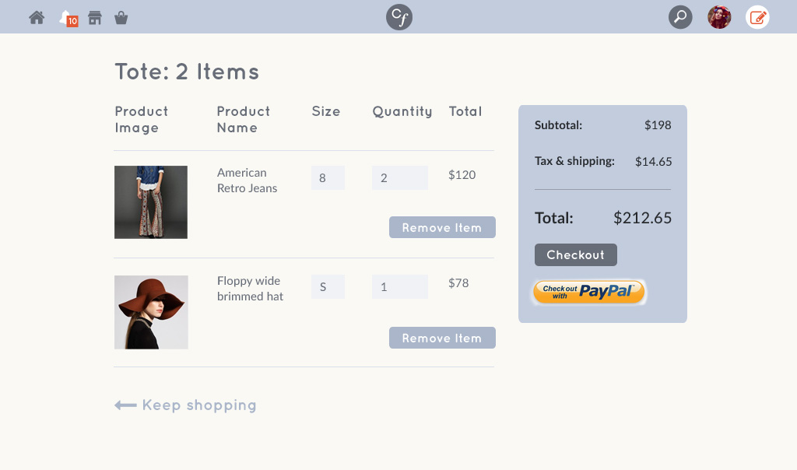
Task: Open the American Retro Jeans product name
Action: tap(247, 181)
